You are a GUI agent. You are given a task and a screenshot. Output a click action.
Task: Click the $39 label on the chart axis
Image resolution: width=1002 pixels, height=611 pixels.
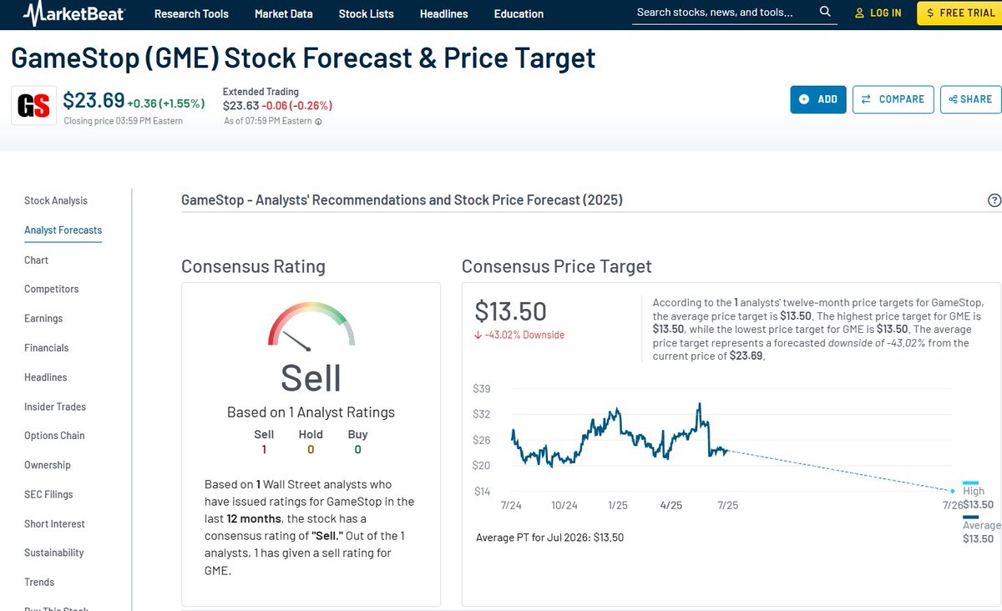point(482,388)
